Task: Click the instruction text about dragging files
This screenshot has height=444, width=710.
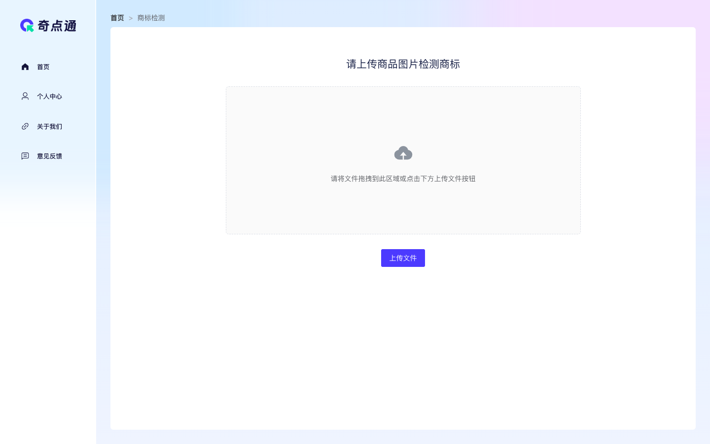Action: point(403,179)
